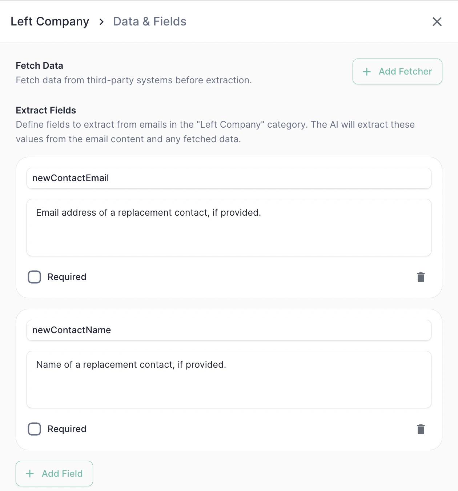The height and width of the screenshot is (491, 458).
Task: Select the Data & Fields breadcrumb
Action: point(150,21)
